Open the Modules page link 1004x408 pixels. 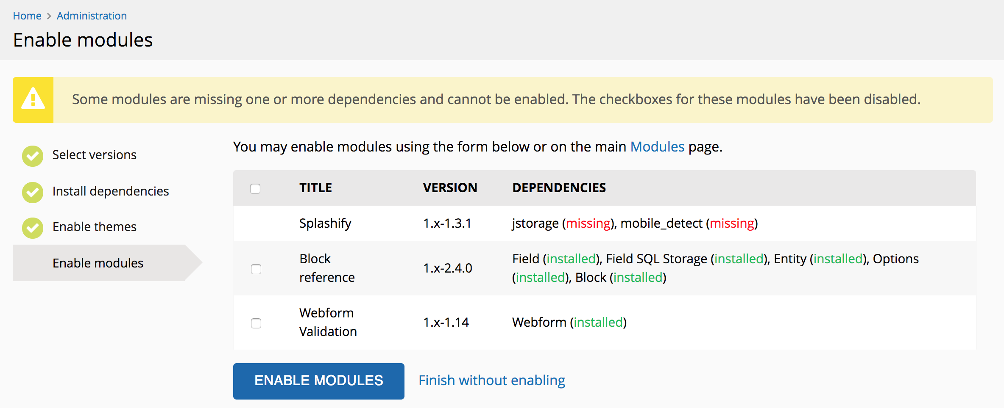(657, 146)
